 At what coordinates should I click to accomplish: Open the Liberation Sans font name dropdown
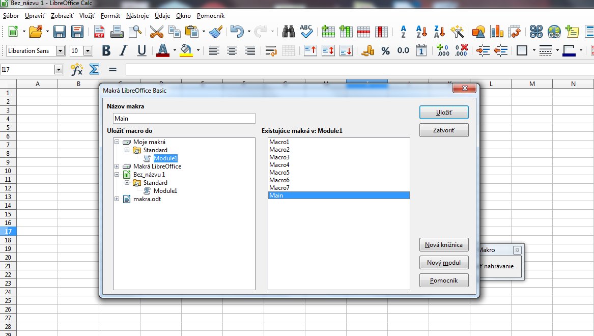pos(60,51)
